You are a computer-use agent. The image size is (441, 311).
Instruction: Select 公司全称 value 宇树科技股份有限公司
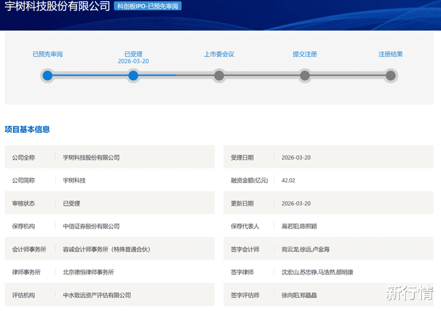point(91,158)
